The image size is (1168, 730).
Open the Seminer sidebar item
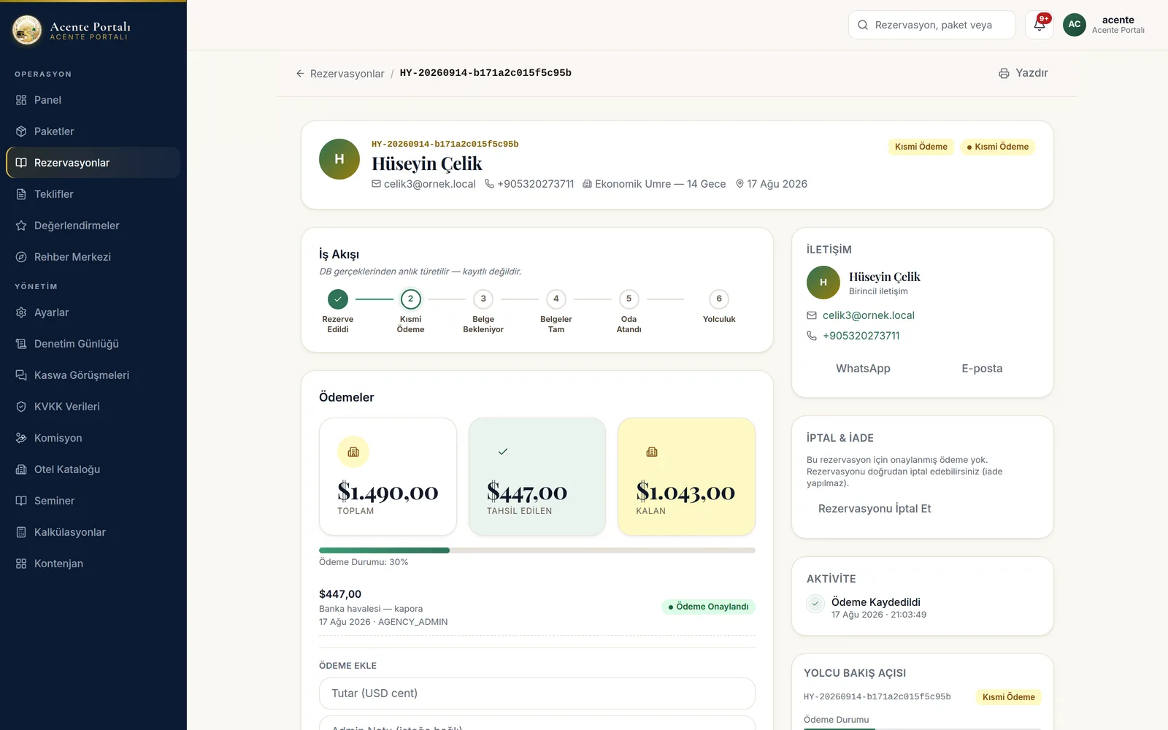point(93,501)
